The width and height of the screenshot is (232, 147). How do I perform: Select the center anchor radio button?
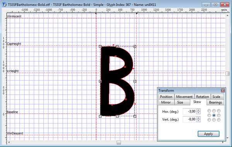(214, 115)
